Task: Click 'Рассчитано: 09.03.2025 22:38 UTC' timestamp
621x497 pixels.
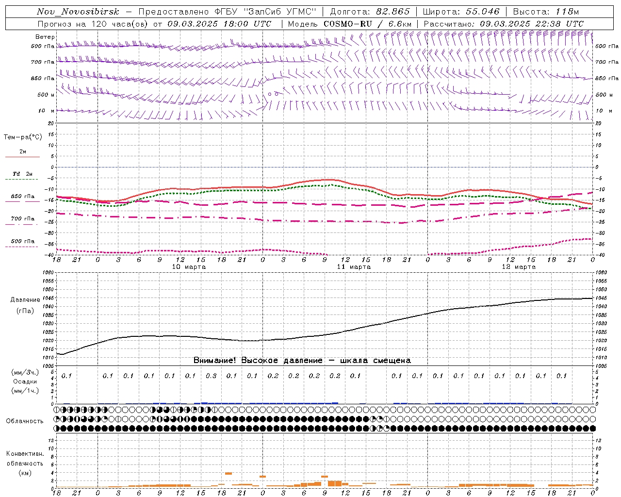Action: 504,24
